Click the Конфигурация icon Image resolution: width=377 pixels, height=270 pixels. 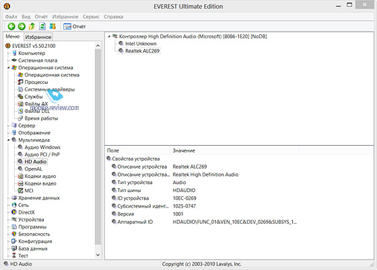click(14, 241)
